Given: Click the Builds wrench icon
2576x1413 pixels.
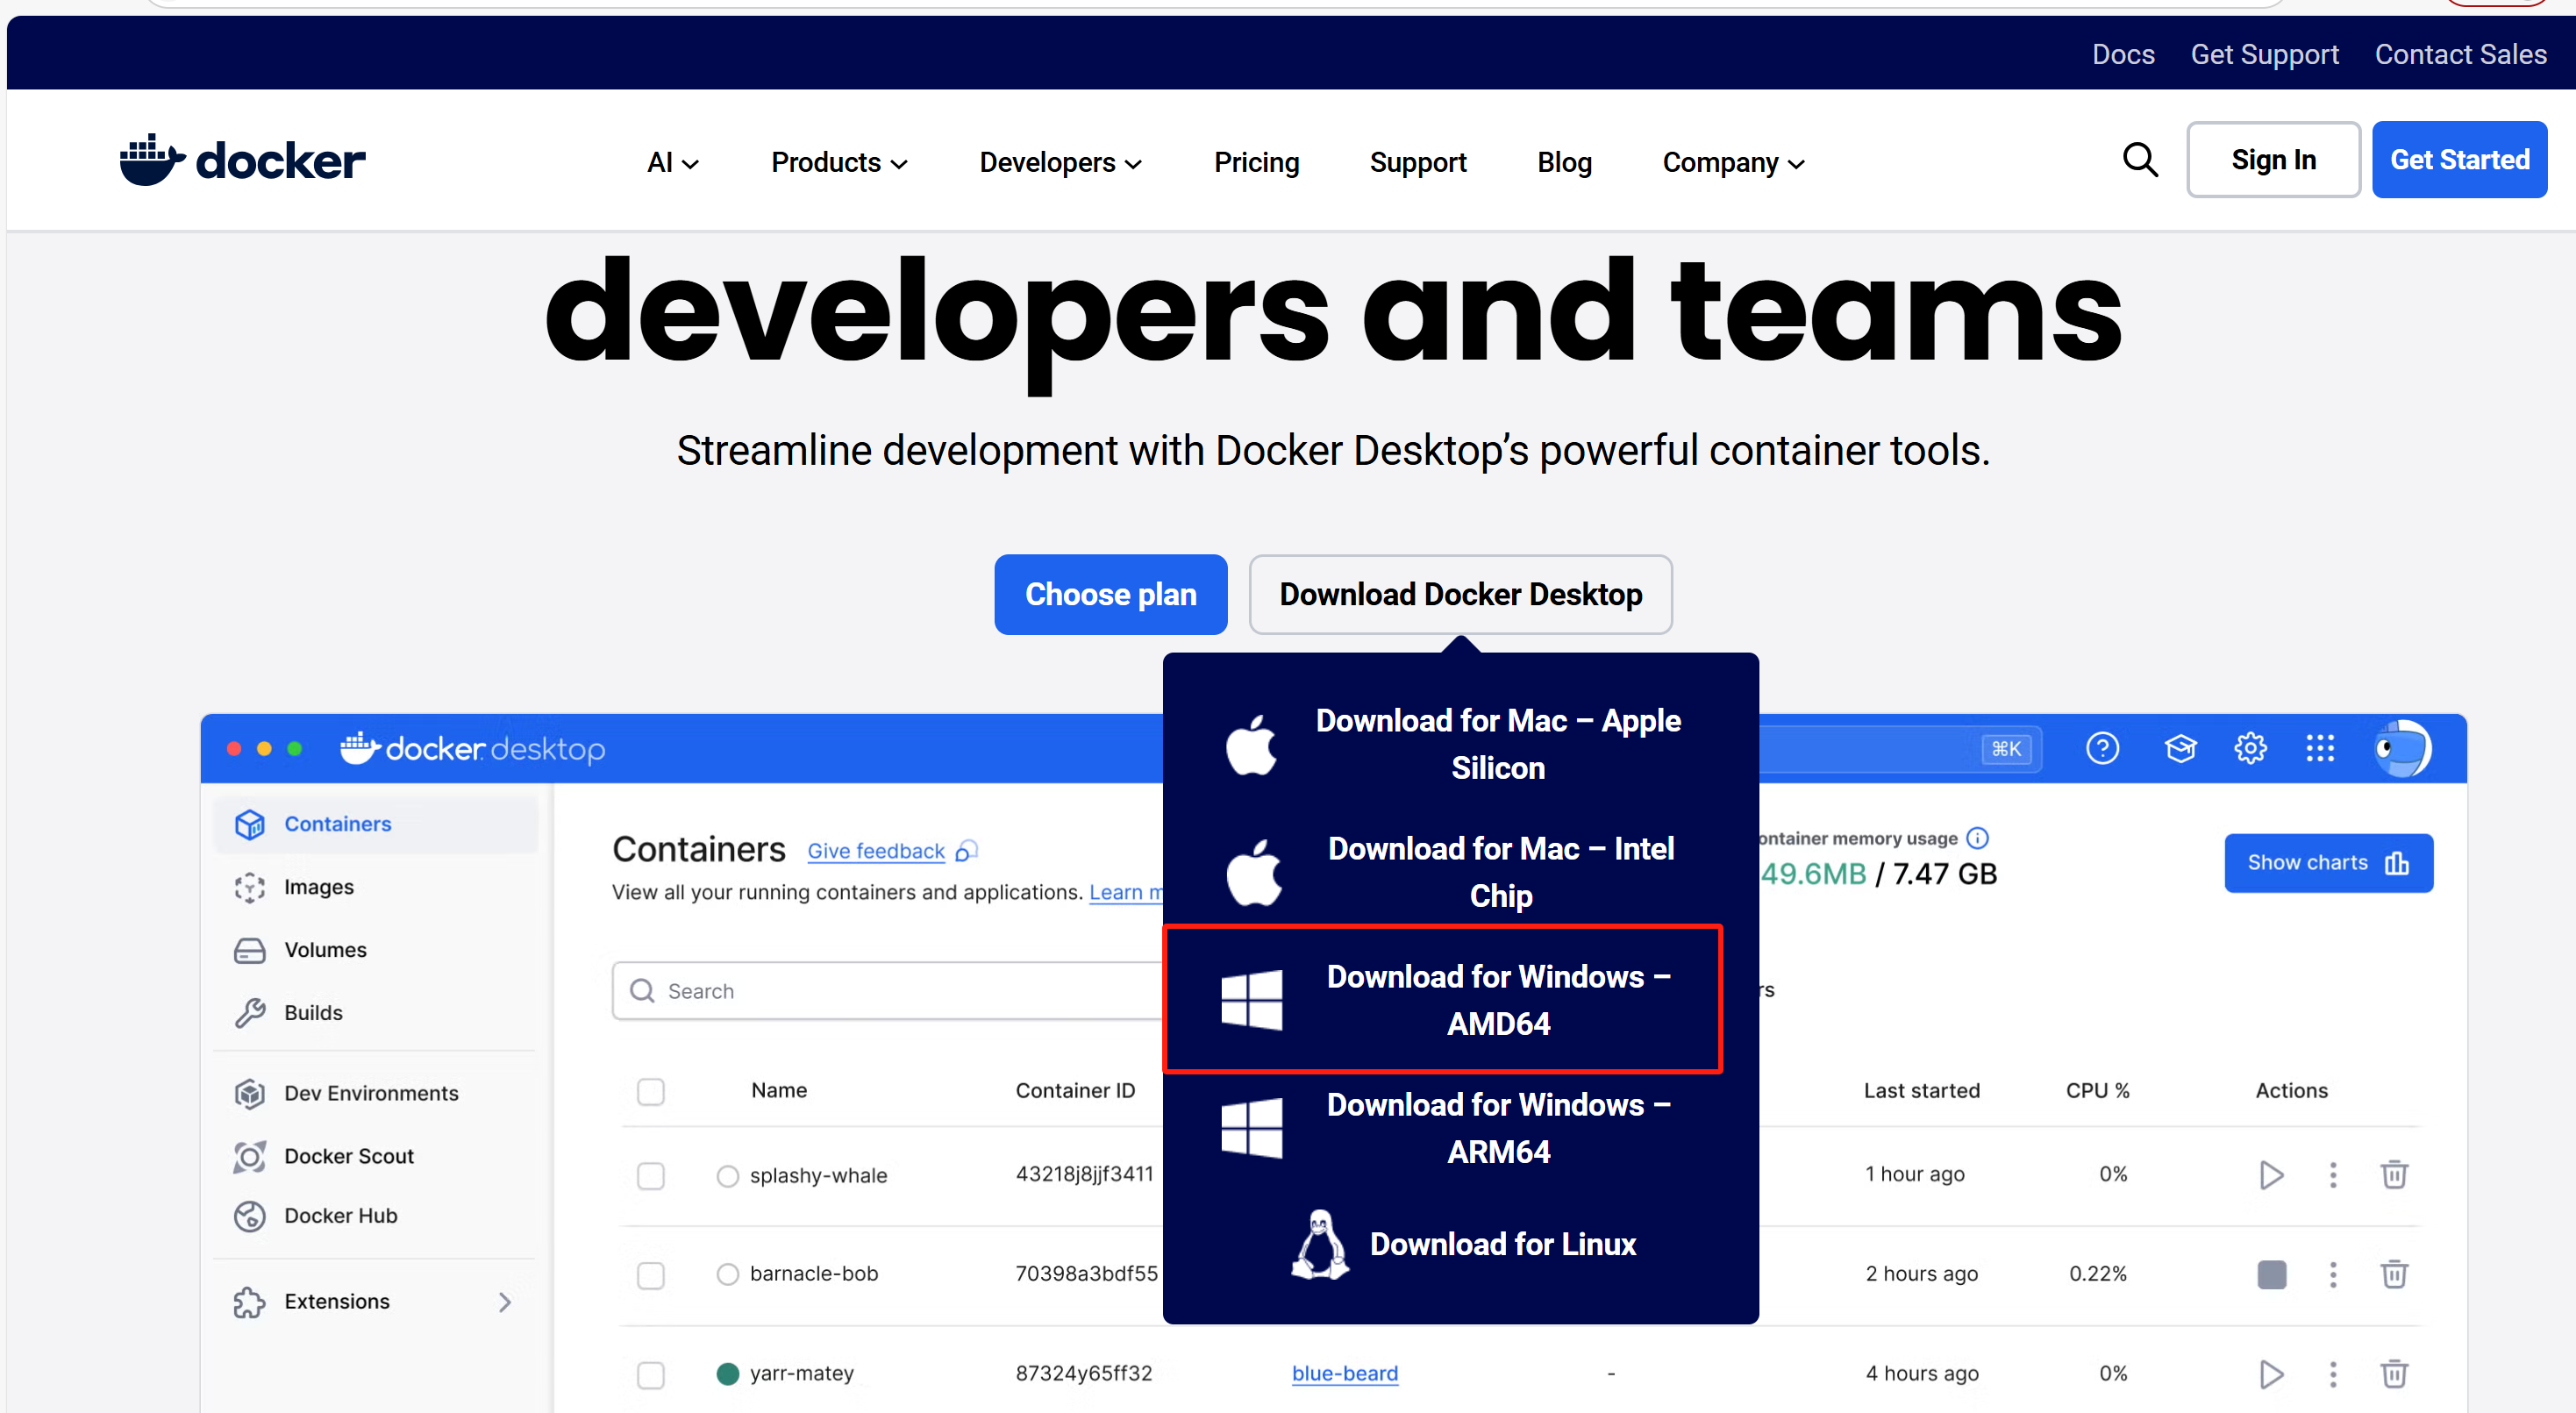Looking at the screenshot, I should click(250, 1013).
